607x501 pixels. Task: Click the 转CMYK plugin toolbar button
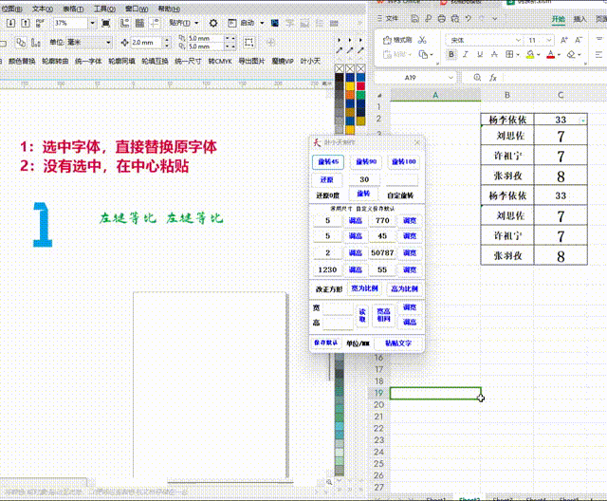click(x=220, y=61)
